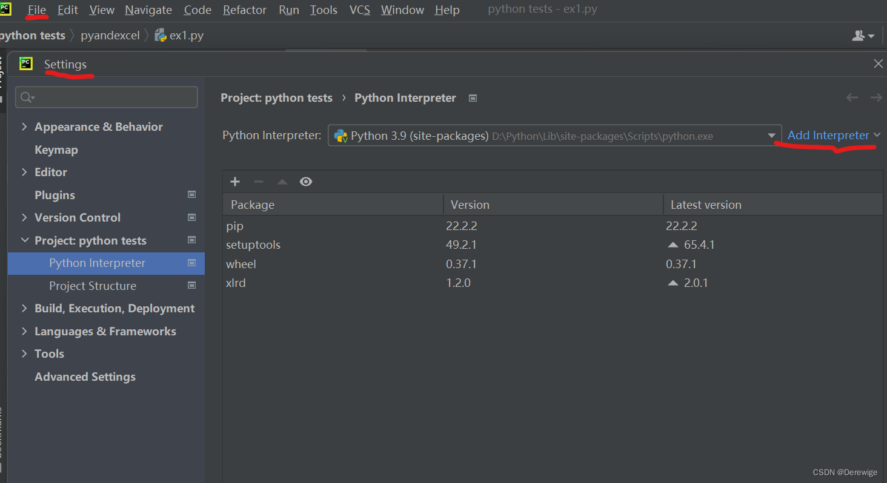
Task: Select the xlrd package row
Action: pos(553,283)
